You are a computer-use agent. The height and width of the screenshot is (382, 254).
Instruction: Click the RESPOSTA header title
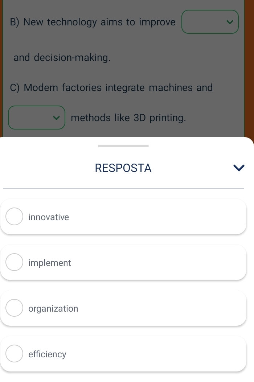123,168
